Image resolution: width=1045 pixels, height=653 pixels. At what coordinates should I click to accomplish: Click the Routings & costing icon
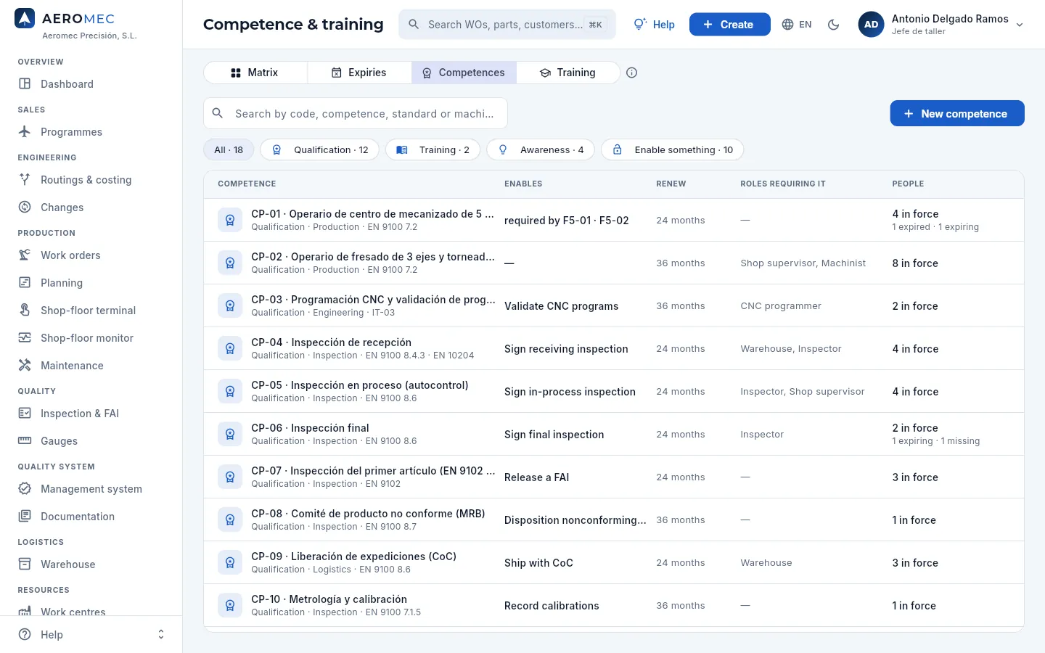tap(25, 179)
